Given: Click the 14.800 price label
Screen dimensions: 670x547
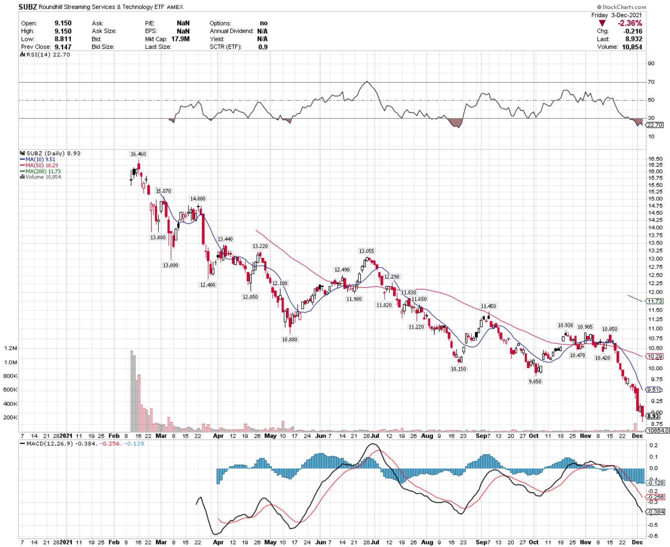Looking at the screenshot, I should [198, 199].
